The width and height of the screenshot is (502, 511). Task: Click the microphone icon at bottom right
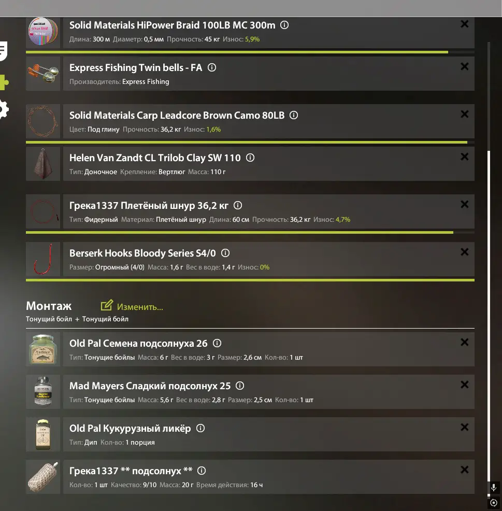[494, 487]
